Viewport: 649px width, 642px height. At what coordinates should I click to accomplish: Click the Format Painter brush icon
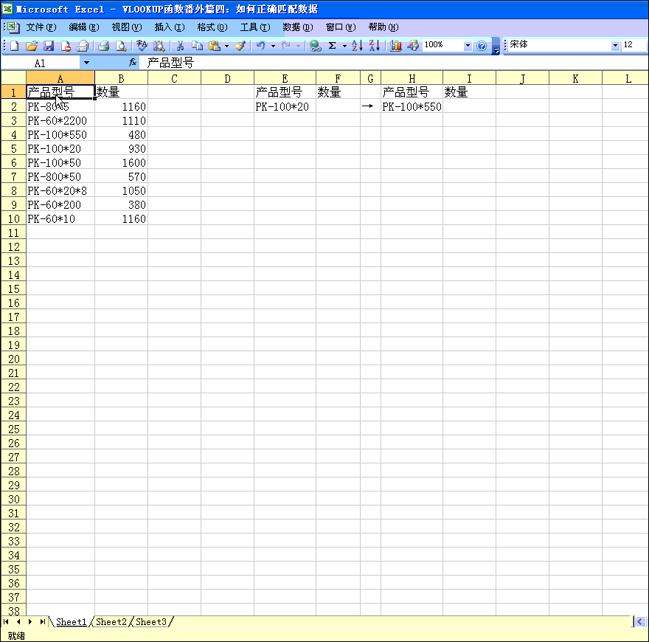[x=240, y=46]
